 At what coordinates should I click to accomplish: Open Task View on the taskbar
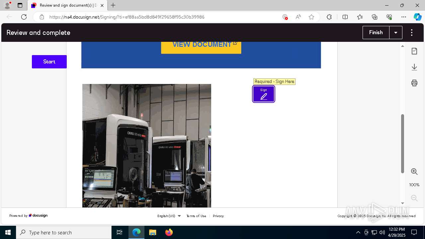tap(120, 232)
